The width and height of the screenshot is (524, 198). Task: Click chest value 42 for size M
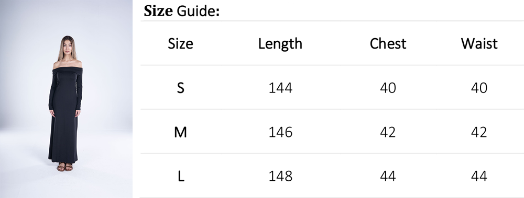pos(388,132)
